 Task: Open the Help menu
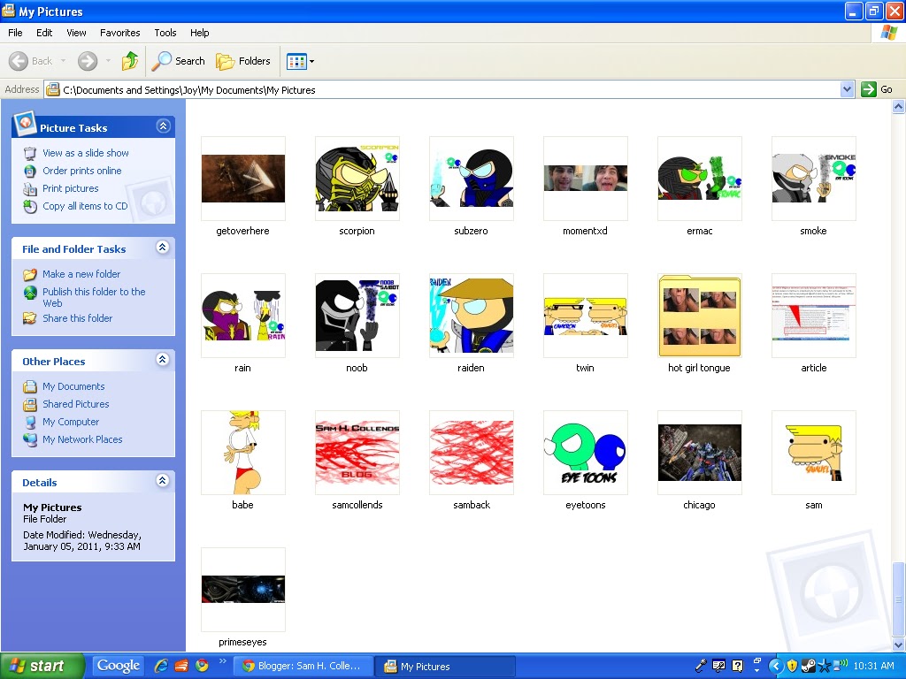tap(199, 33)
